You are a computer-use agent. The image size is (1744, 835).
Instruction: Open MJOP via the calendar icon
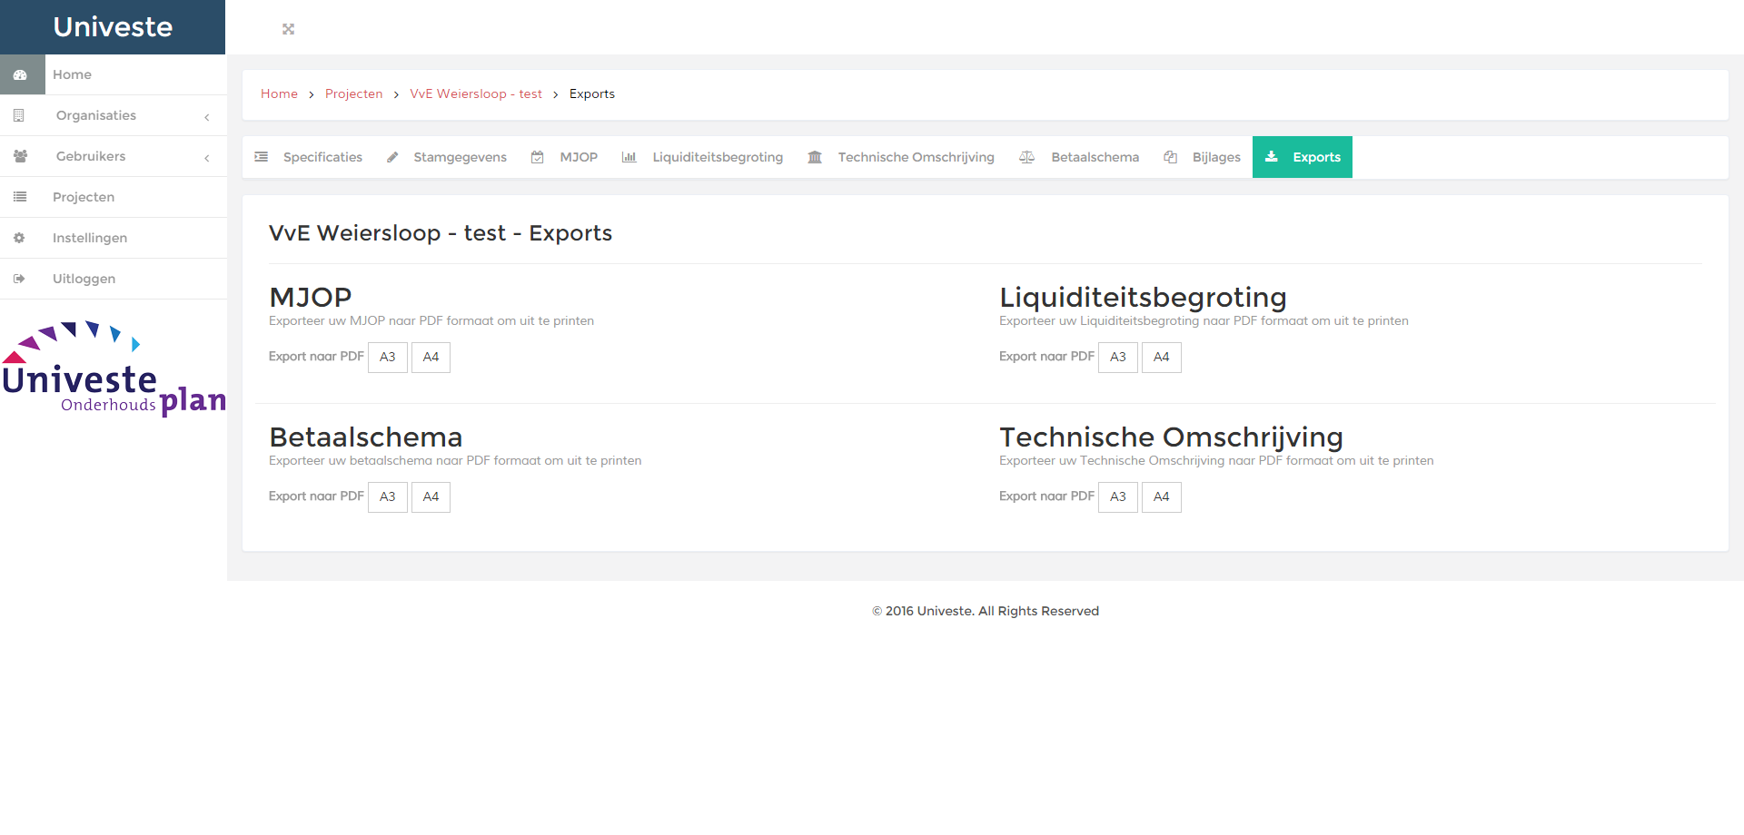coord(537,157)
